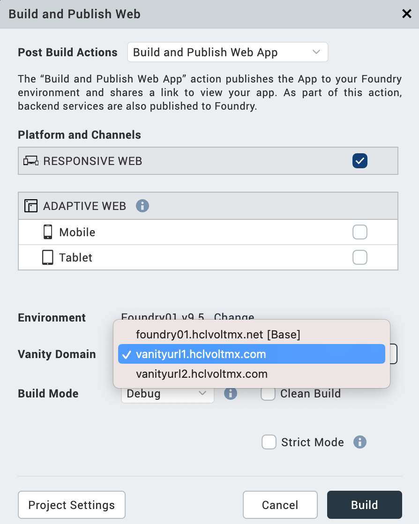Open the Post Build Actions dropdown

pyautogui.click(x=227, y=52)
